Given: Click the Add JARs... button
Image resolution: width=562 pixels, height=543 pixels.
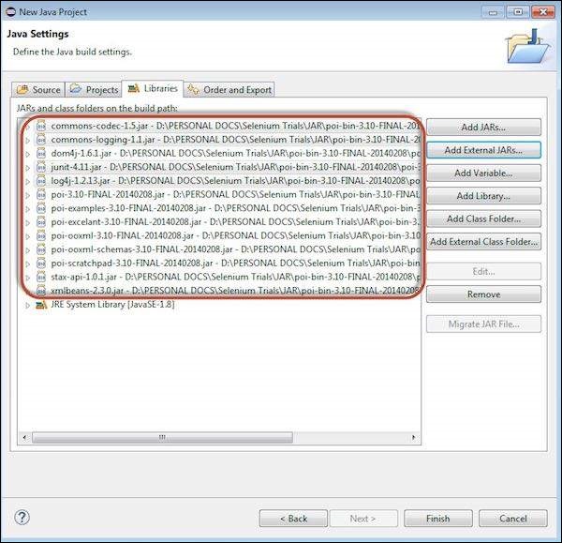Looking at the screenshot, I should click(483, 127).
